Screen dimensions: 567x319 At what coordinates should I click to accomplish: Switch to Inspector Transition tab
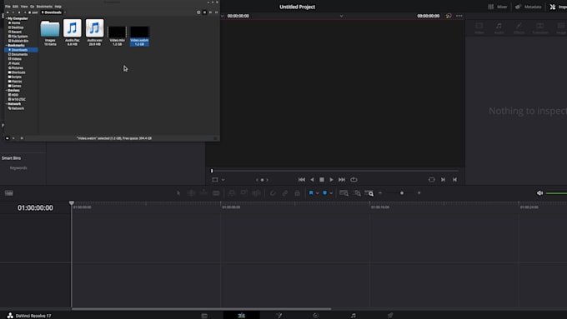[x=539, y=27]
